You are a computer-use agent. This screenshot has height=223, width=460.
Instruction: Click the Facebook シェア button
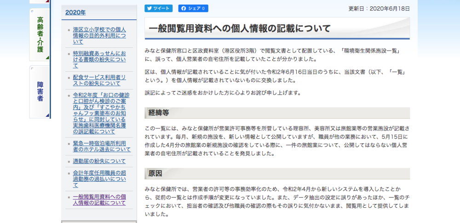click(193, 9)
